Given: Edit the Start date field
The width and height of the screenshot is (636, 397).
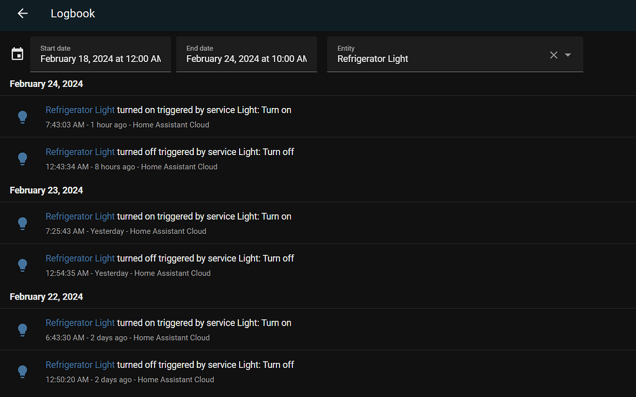Looking at the screenshot, I should 101,55.
